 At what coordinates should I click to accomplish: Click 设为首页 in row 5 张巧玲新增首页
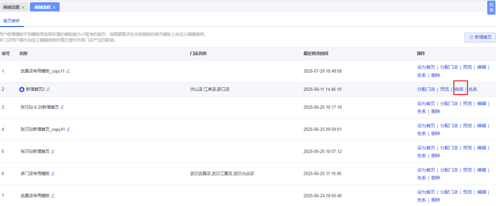tap(426, 148)
